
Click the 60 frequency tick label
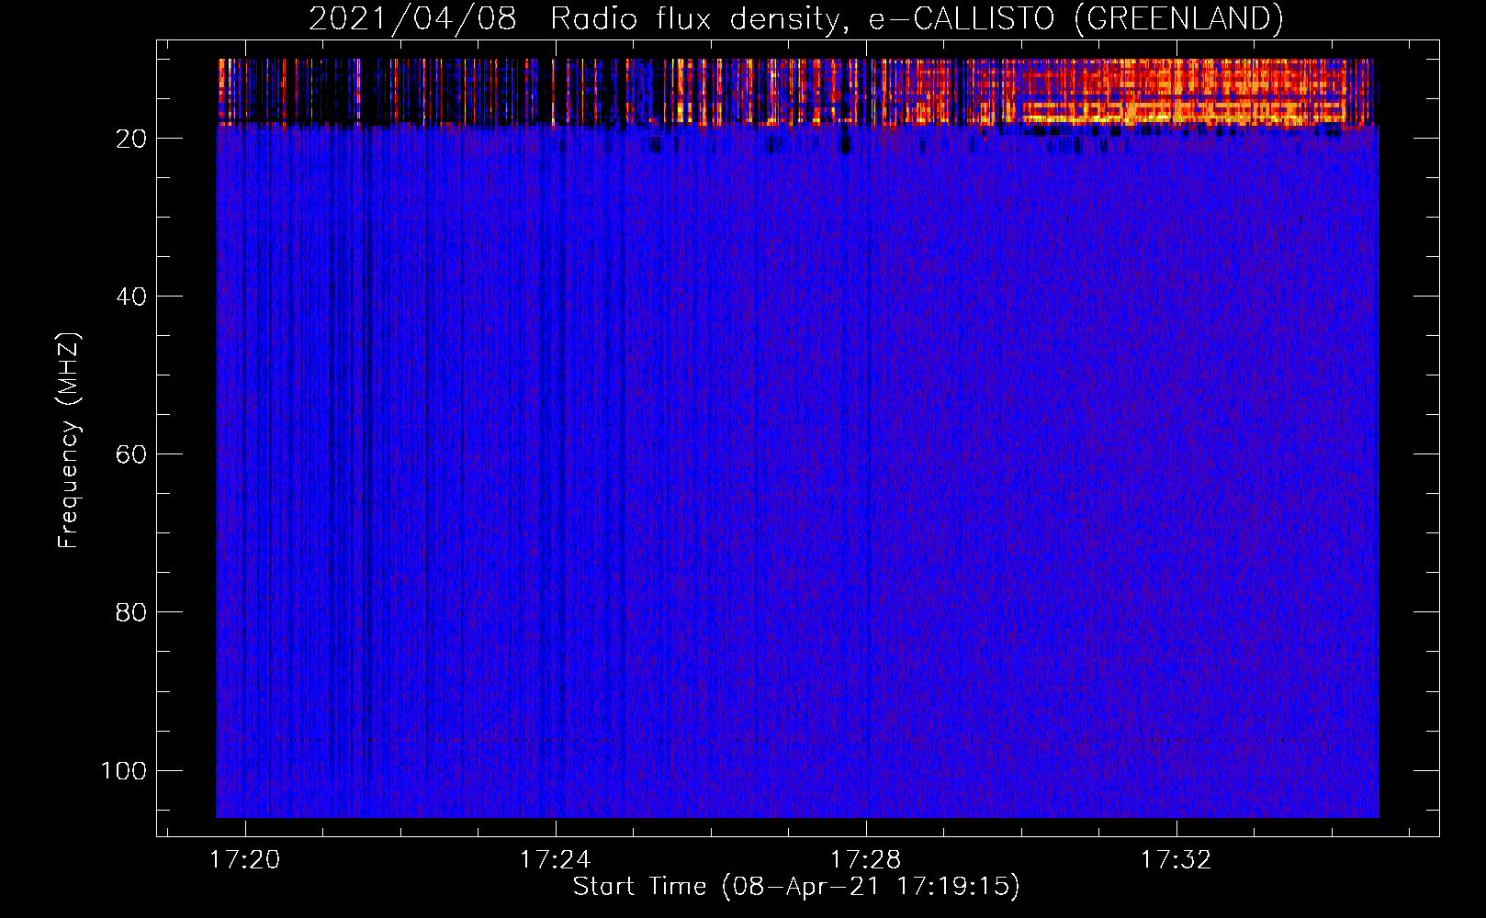click(x=131, y=454)
